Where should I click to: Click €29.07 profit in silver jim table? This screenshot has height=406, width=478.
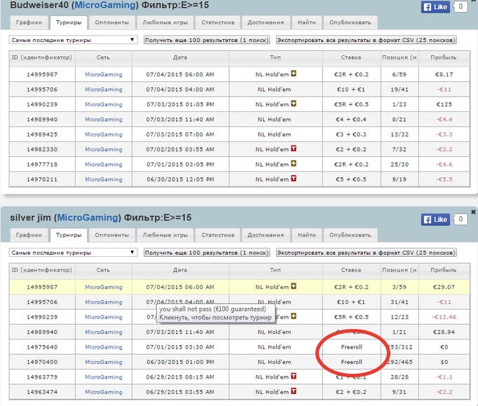tap(444, 287)
